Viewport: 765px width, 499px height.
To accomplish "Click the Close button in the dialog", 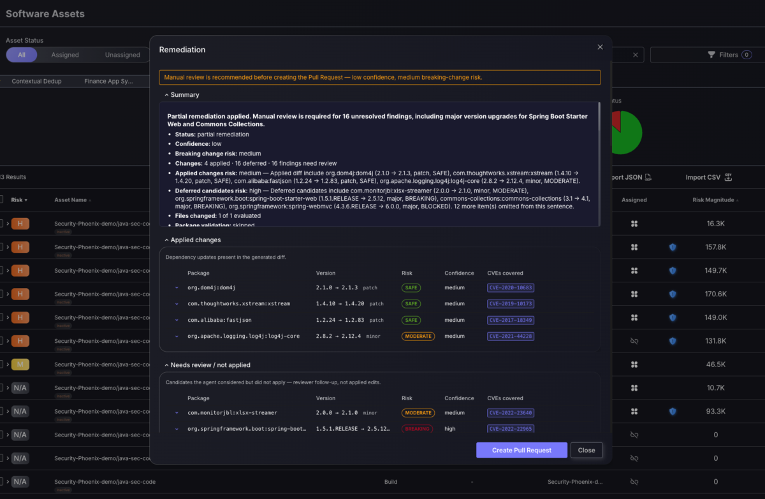I will pyautogui.click(x=586, y=450).
